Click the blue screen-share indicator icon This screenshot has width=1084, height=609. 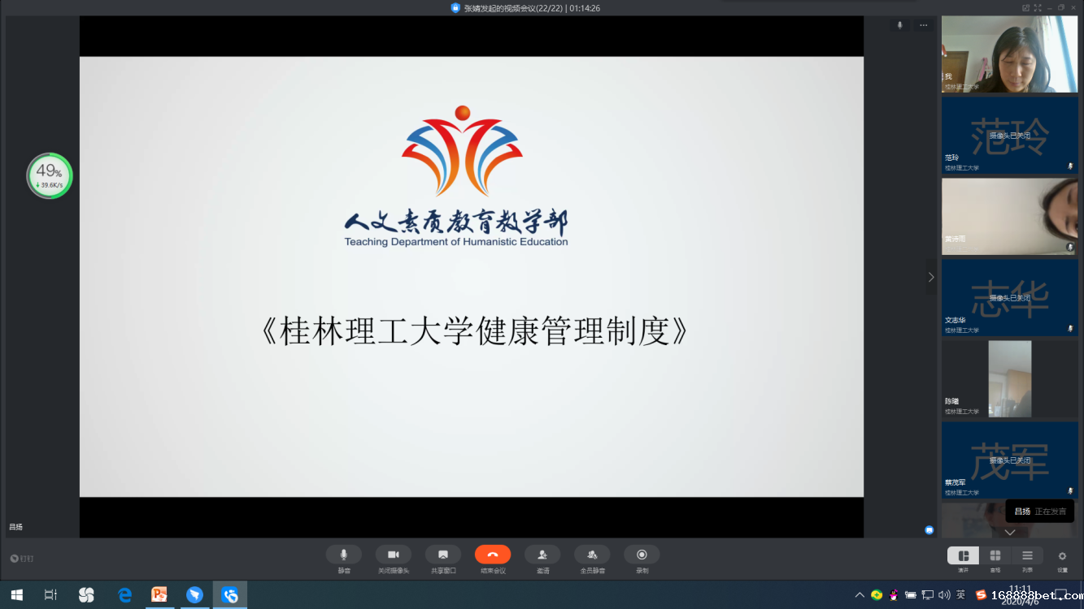coord(929,529)
